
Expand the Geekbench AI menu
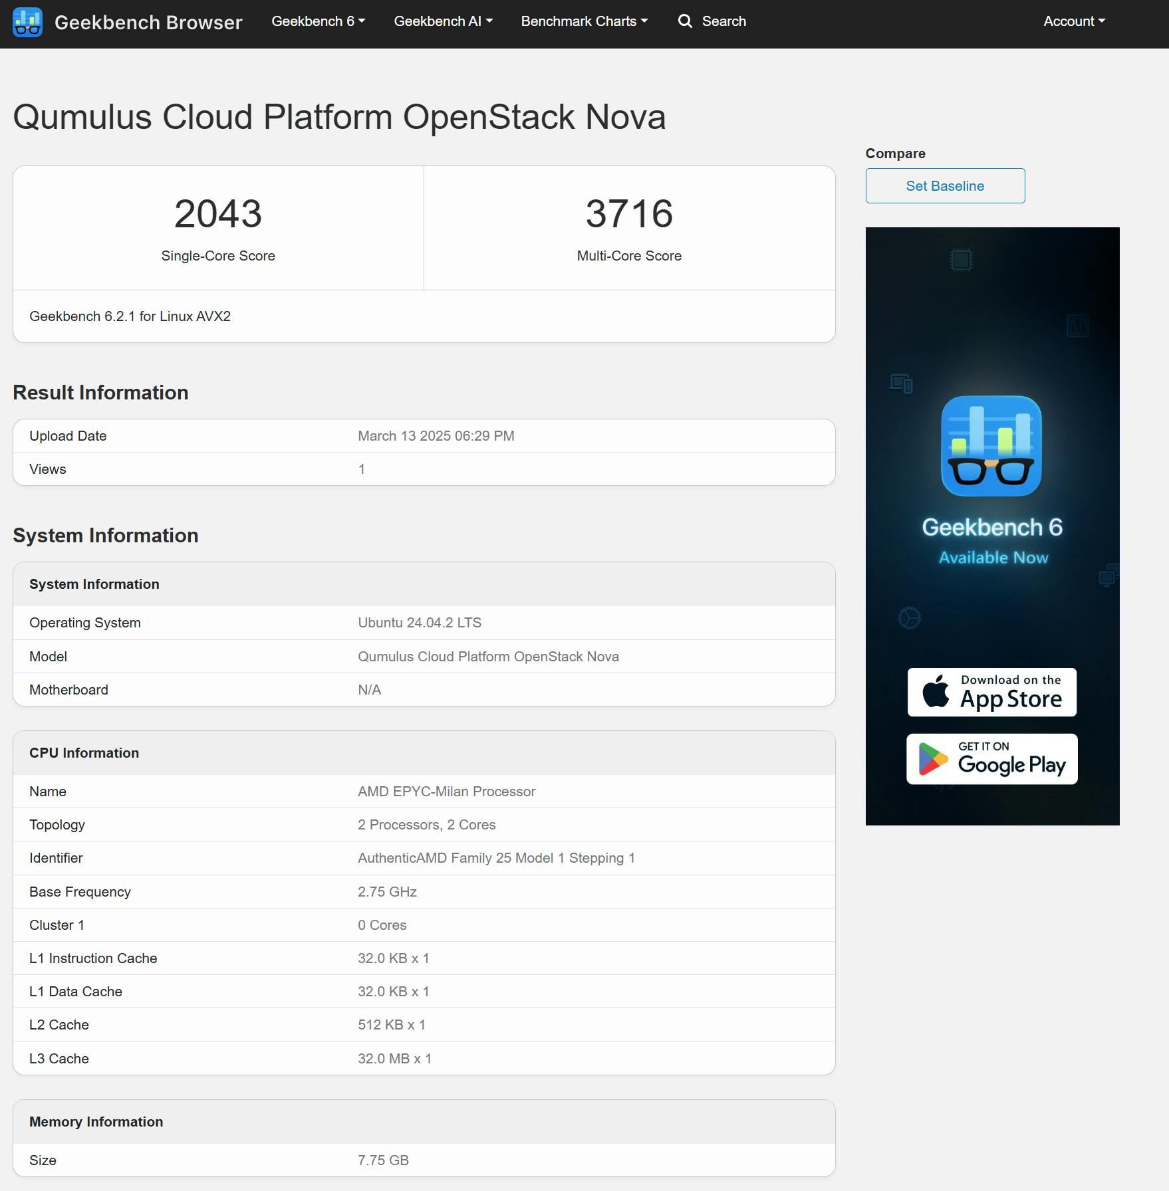click(444, 21)
